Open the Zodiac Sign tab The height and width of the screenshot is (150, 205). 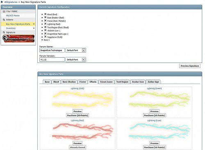point(153,82)
